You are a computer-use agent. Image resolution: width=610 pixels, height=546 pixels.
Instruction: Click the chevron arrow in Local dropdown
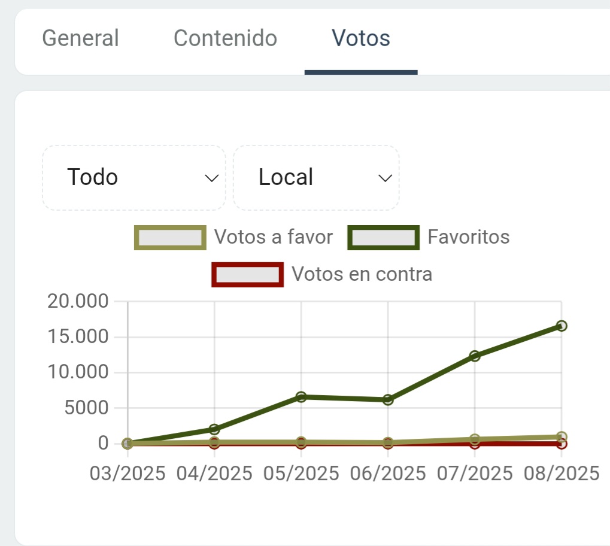click(x=386, y=178)
